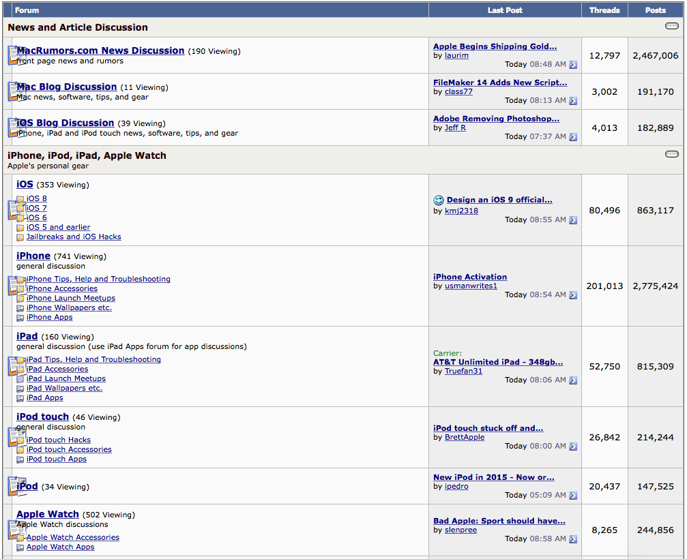
Task: Click the forum status icon beside iPod forum
Action: (x=17, y=486)
